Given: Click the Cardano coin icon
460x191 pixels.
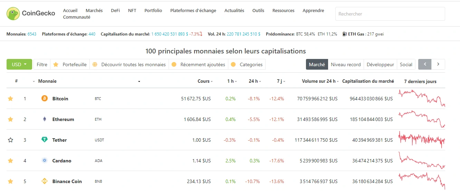Looking at the screenshot, I should coord(45,161).
